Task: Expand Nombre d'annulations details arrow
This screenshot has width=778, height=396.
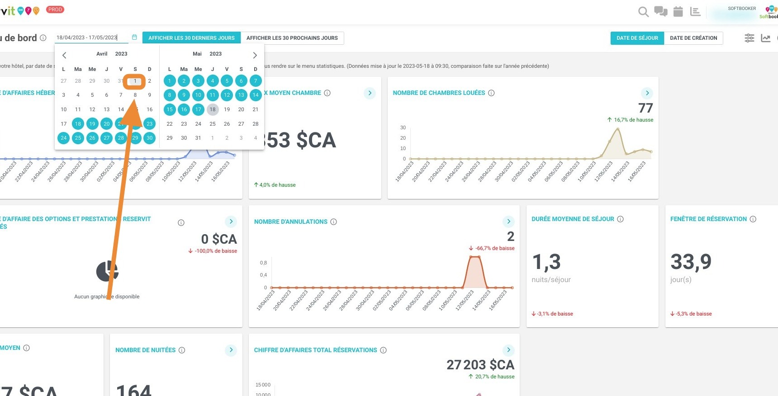Action: point(508,222)
